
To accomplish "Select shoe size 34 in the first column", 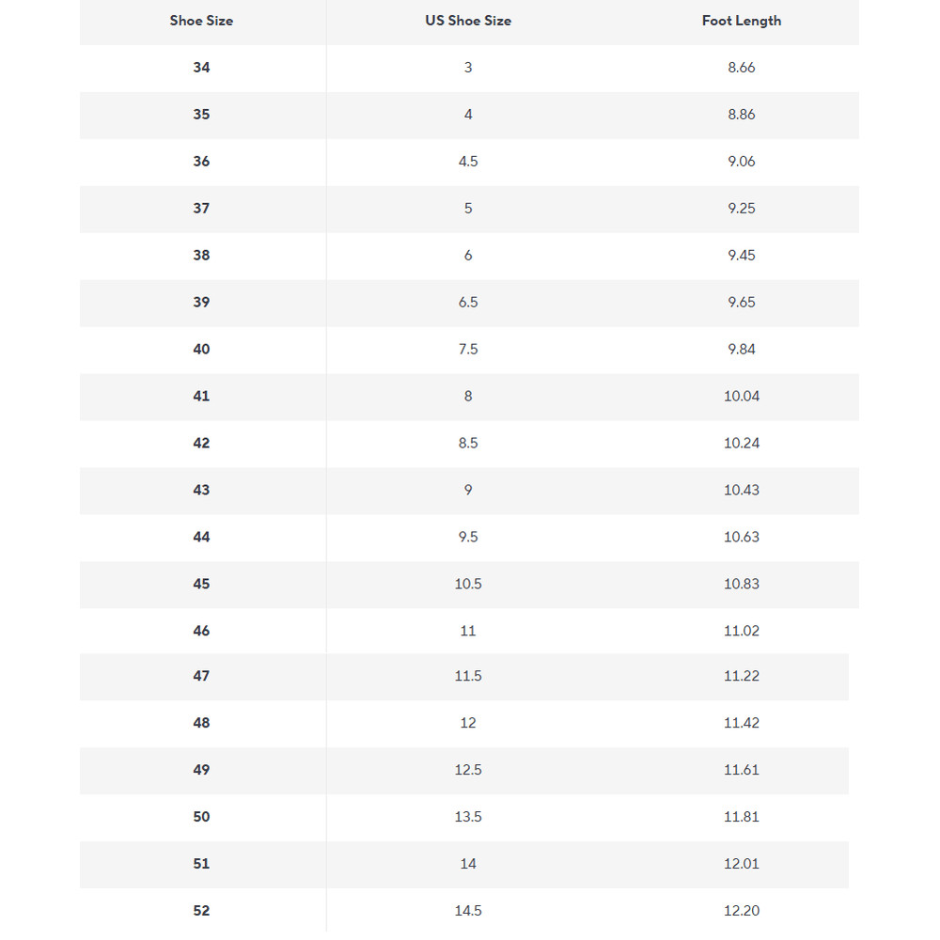I will [201, 68].
